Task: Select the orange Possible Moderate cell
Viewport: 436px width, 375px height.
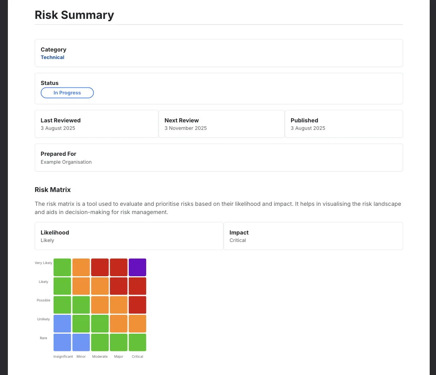Action: [100, 305]
